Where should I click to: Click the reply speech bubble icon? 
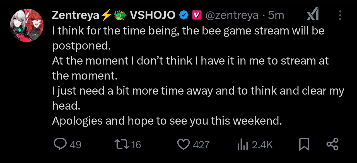pos(60,144)
